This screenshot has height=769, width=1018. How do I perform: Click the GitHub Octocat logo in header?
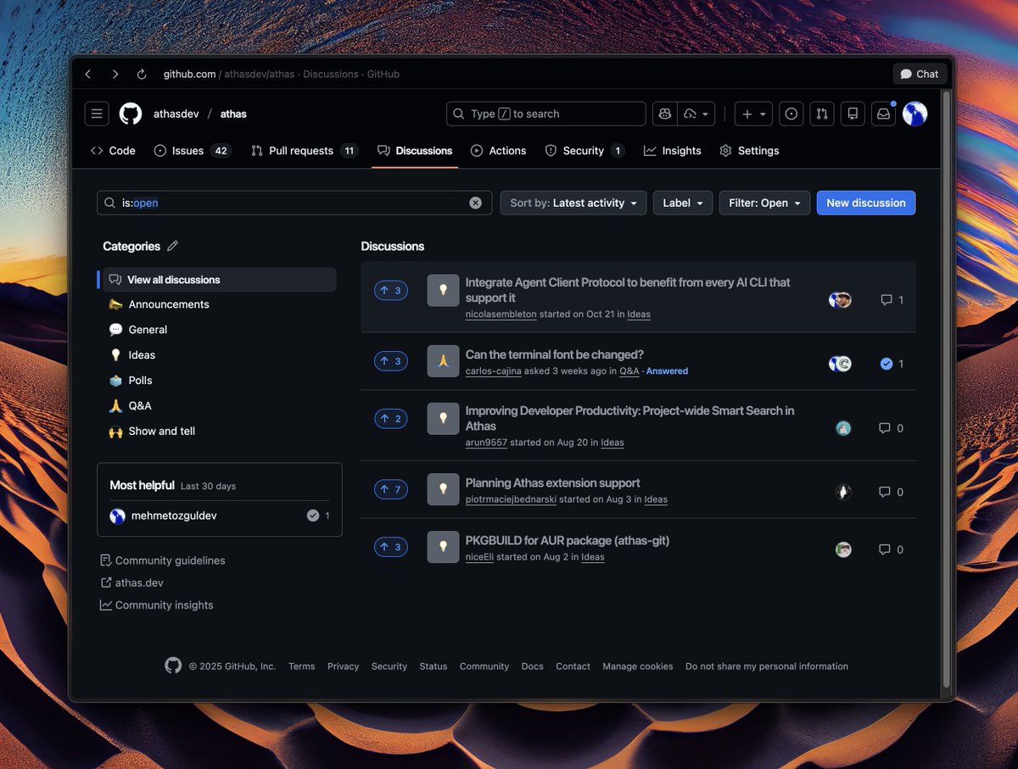[x=131, y=114]
